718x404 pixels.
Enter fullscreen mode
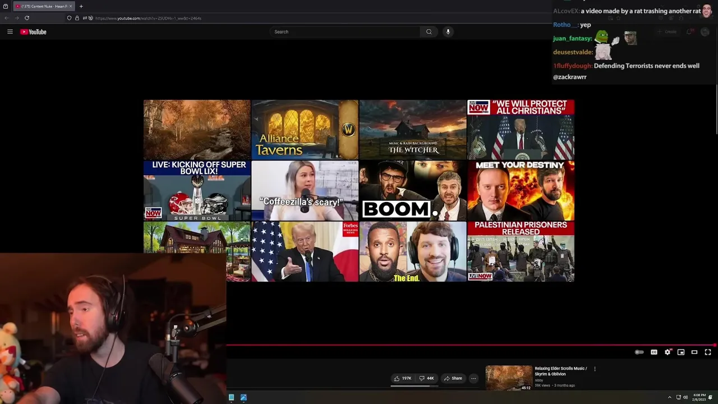point(708,352)
